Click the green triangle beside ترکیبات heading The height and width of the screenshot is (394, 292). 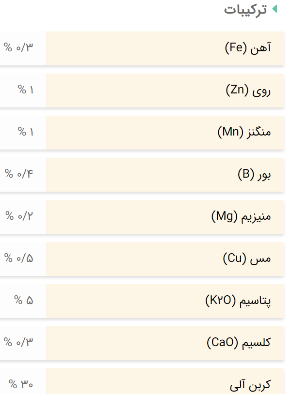click(275, 9)
